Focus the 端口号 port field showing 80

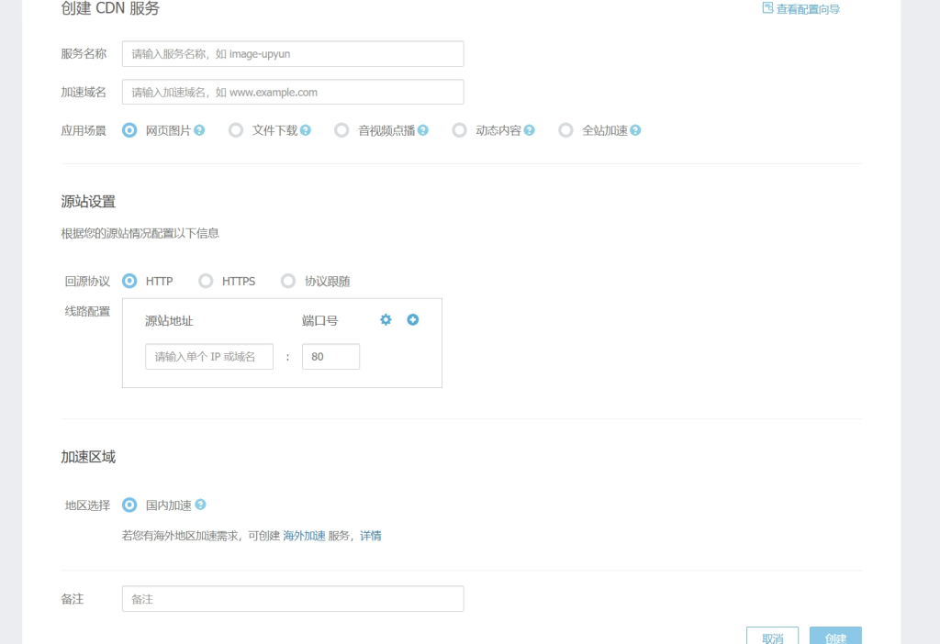(x=330, y=357)
